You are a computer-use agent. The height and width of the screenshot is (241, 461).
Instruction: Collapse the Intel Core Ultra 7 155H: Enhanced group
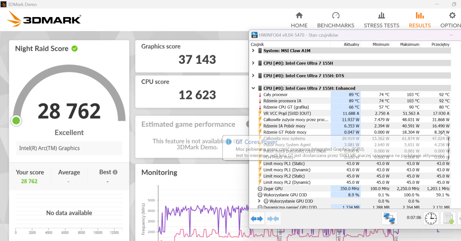click(253, 88)
